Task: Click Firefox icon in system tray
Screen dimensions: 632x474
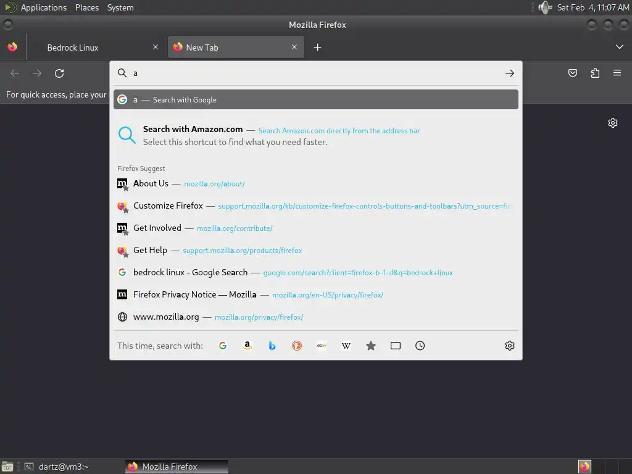Action: pos(584,467)
